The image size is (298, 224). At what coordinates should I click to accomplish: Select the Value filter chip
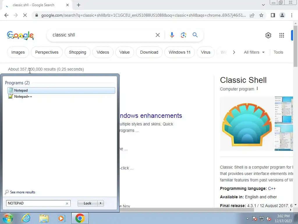point(125,52)
